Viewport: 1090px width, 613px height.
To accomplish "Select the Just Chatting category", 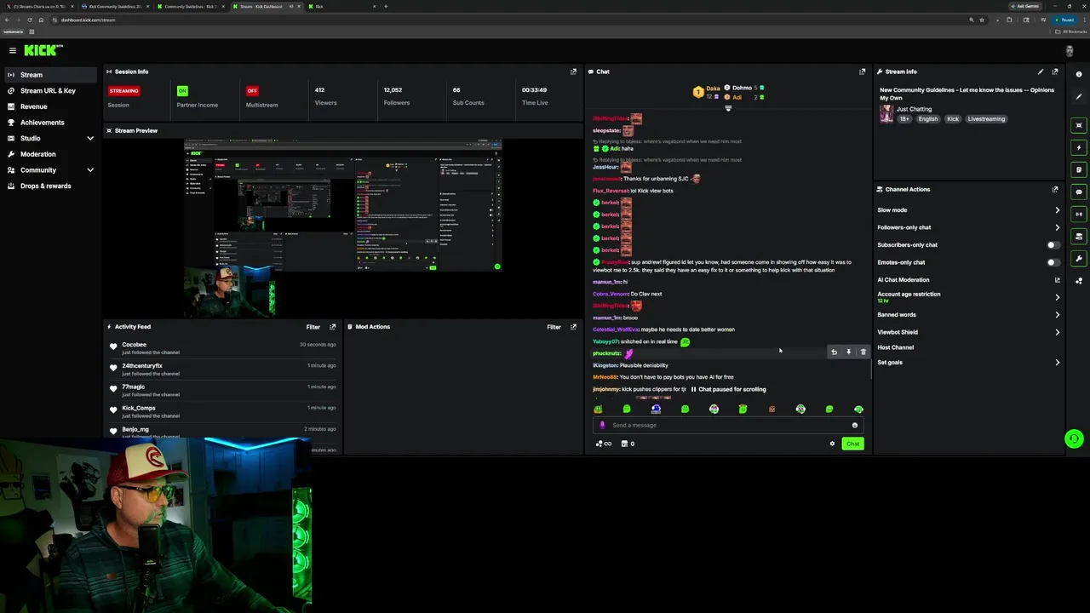I will (914, 109).
